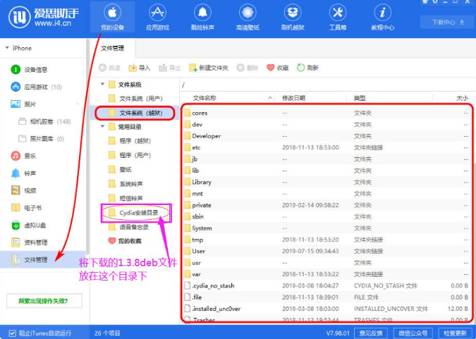Open 相机胶卷 (148)

click(44, 122)
